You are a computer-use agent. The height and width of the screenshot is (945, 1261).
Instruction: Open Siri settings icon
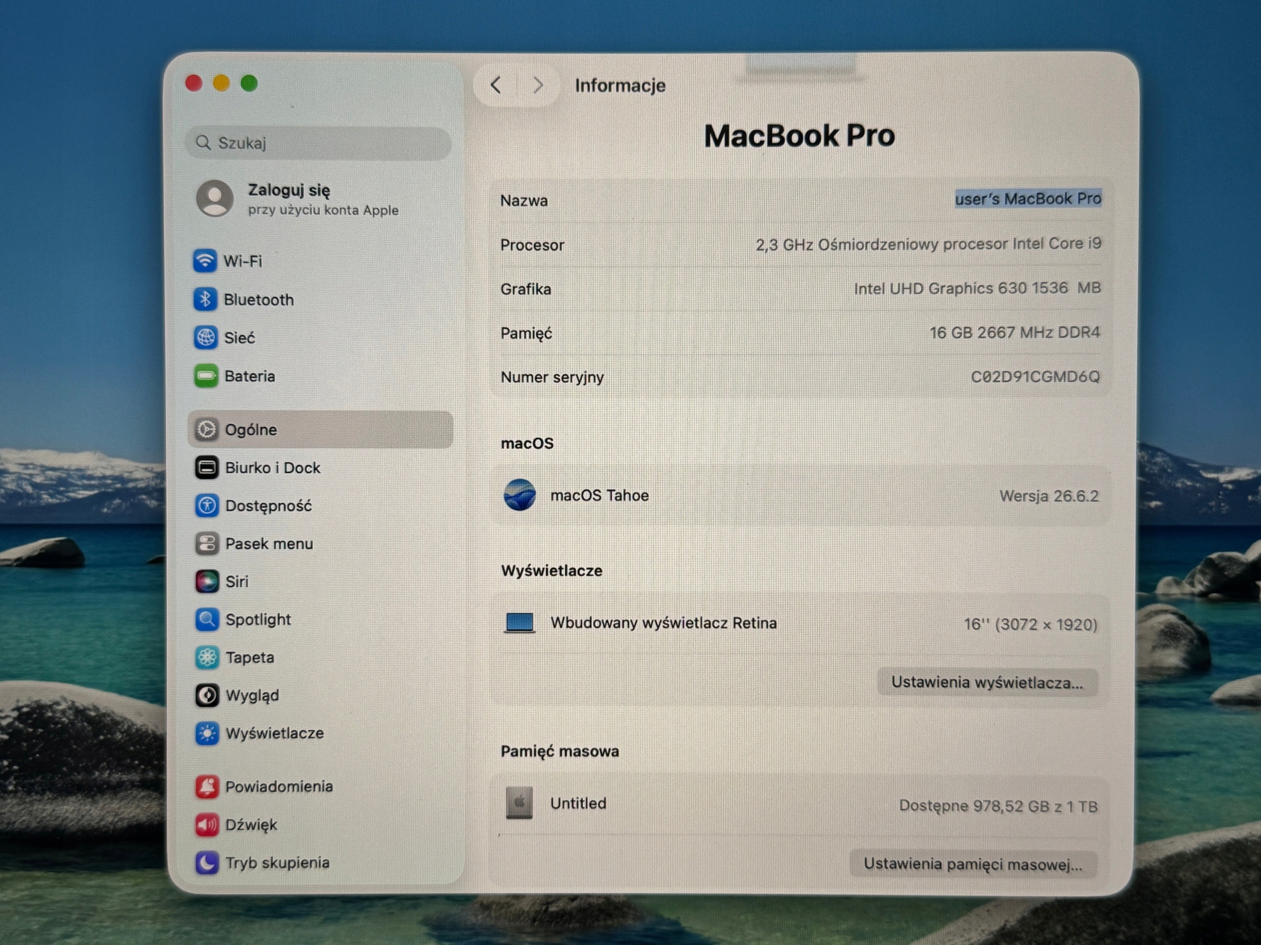point(207,582)
